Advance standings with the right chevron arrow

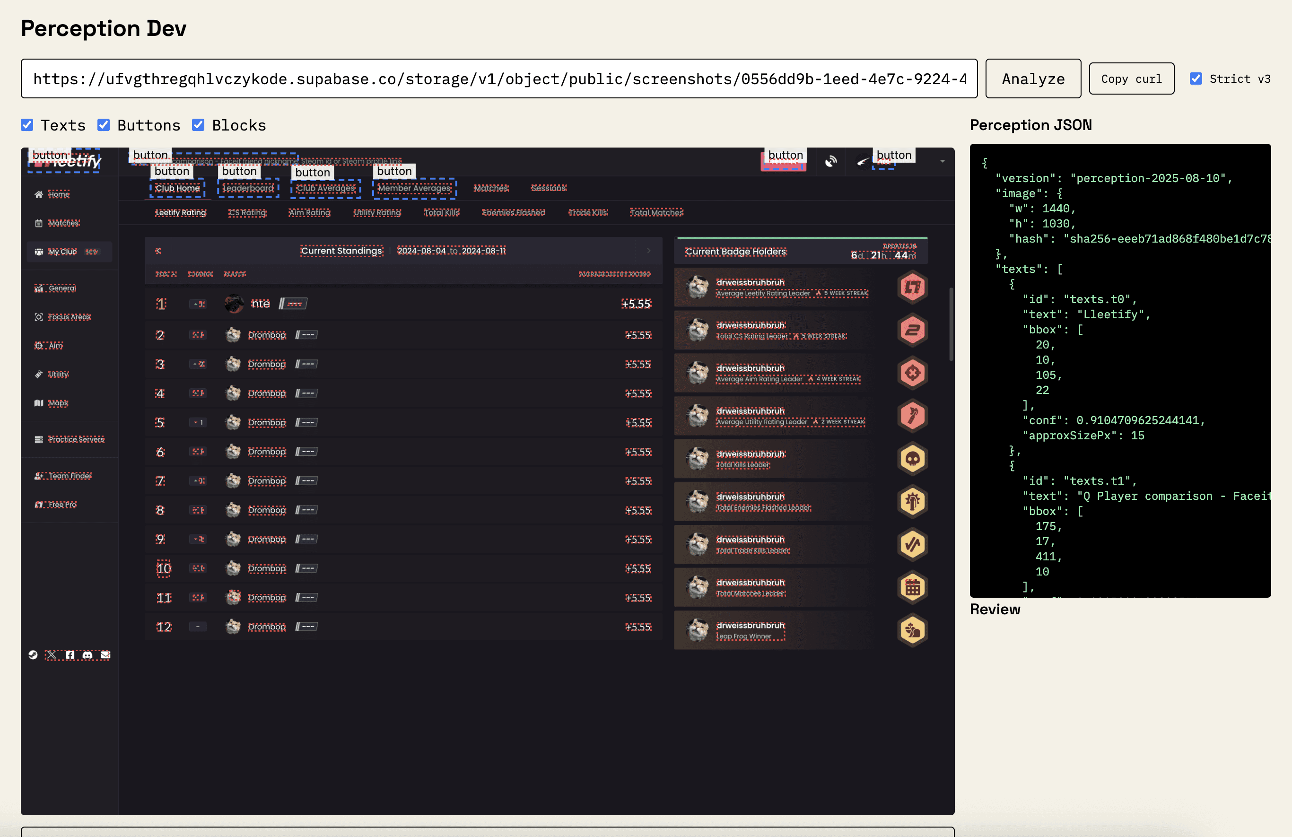649,251
